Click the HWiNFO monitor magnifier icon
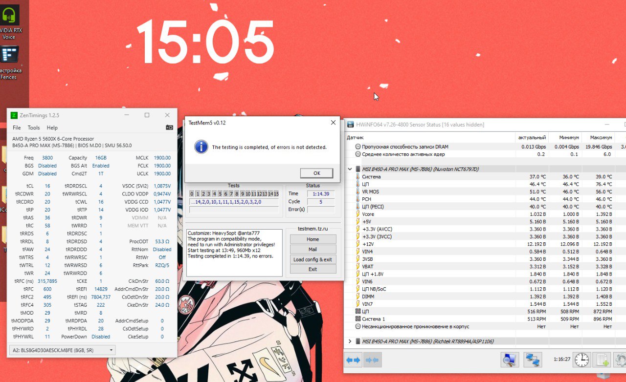The width and height of the screenshot is (626, 382). tap(510, 360)
